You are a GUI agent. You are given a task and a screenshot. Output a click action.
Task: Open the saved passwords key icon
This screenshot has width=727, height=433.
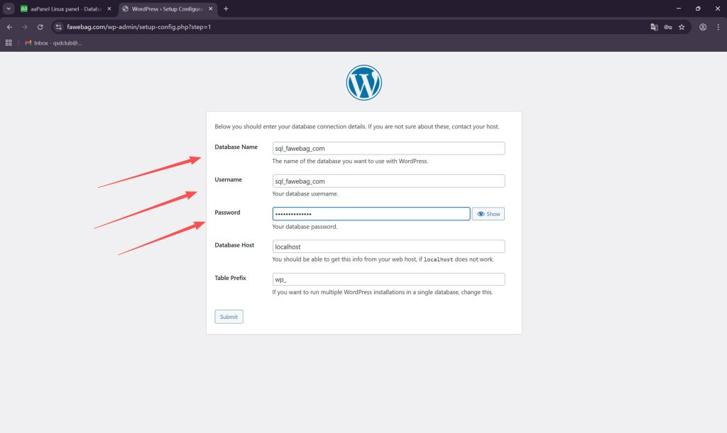pos(668,27)
